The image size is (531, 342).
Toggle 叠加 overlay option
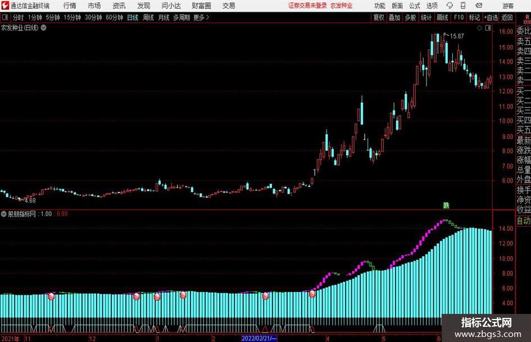tap(394, 17)
